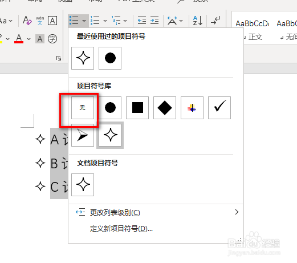Image resolution: width=297 pixels, height=263 pixels.
Task: Click Clear All Formatting icon
Action: [x=27, y=21]
